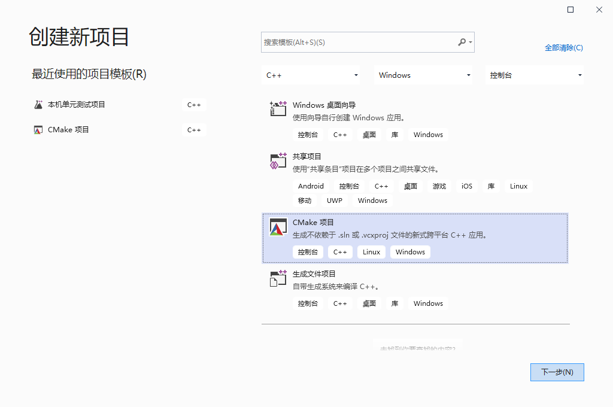
Task: Click the Linux tag on CMake 项目
Action: (371, 252)
